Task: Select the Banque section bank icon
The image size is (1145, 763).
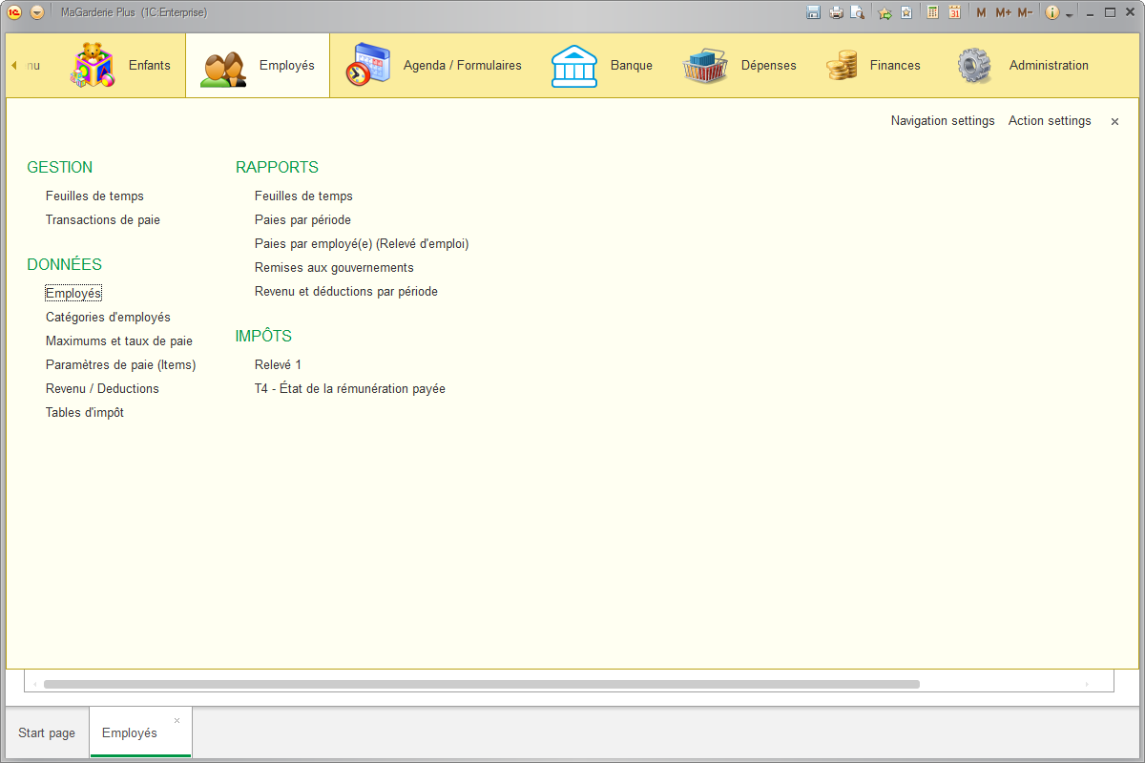Action: tap(574, 64)
